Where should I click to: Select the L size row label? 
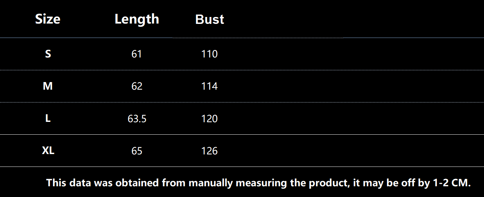(x=48, y=118)
